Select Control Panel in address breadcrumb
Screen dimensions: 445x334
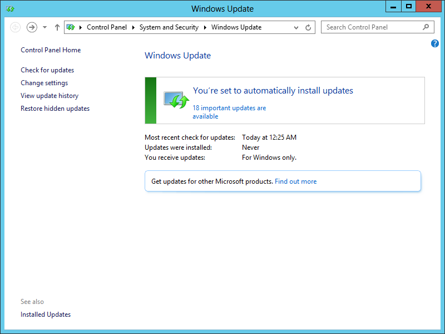coord(107,27)
